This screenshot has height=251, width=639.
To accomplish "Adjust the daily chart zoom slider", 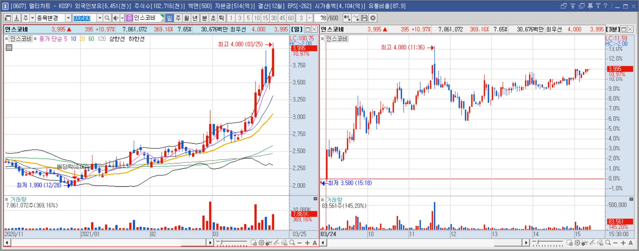I will pos(232,243).
